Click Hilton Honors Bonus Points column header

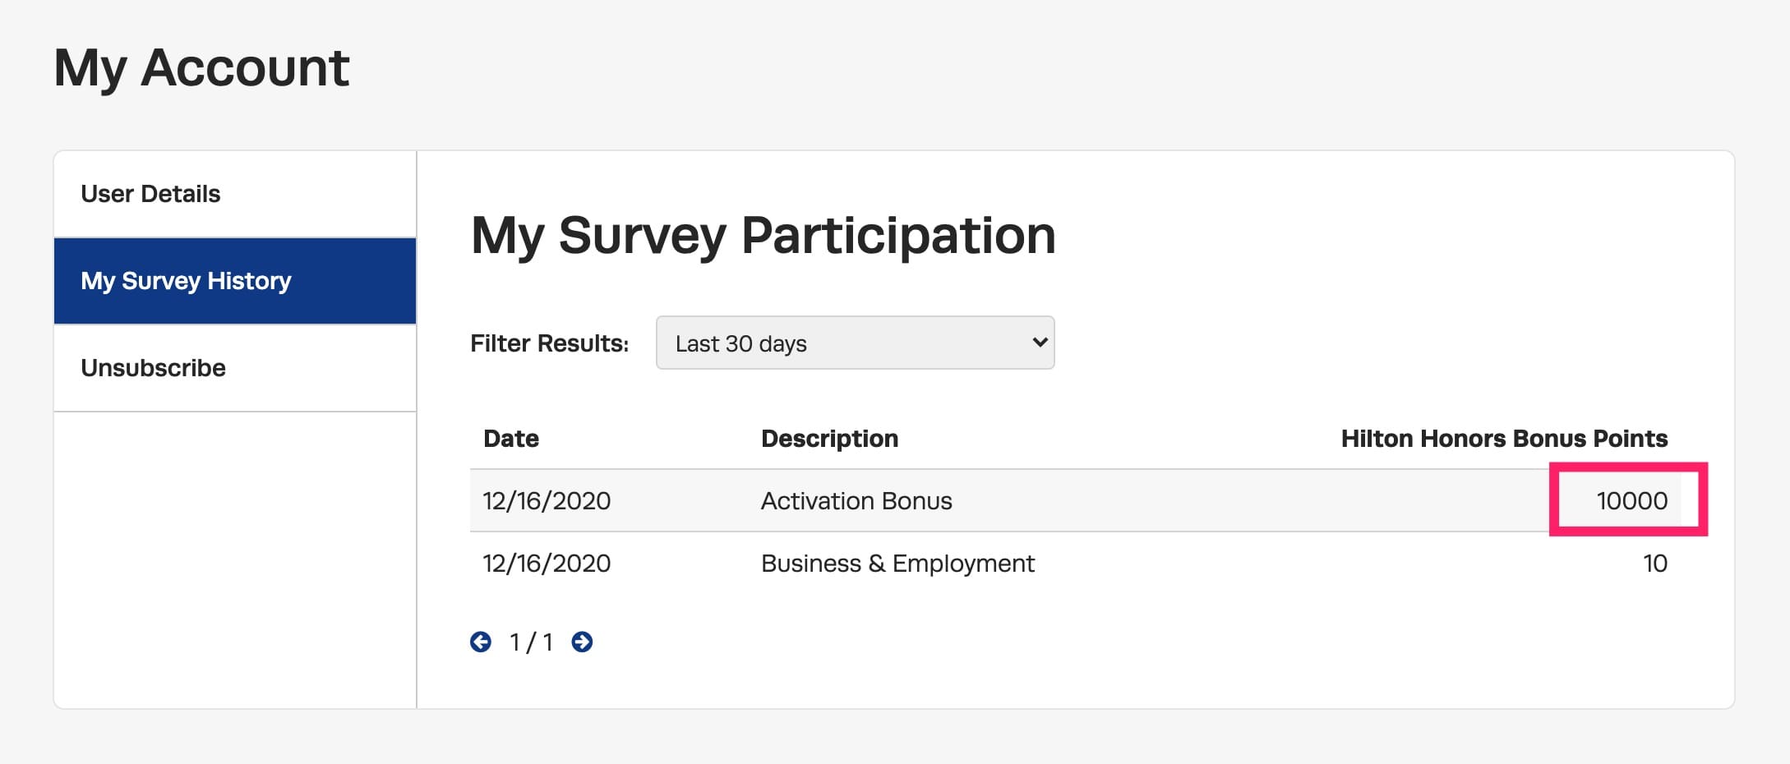point(1504,439)
